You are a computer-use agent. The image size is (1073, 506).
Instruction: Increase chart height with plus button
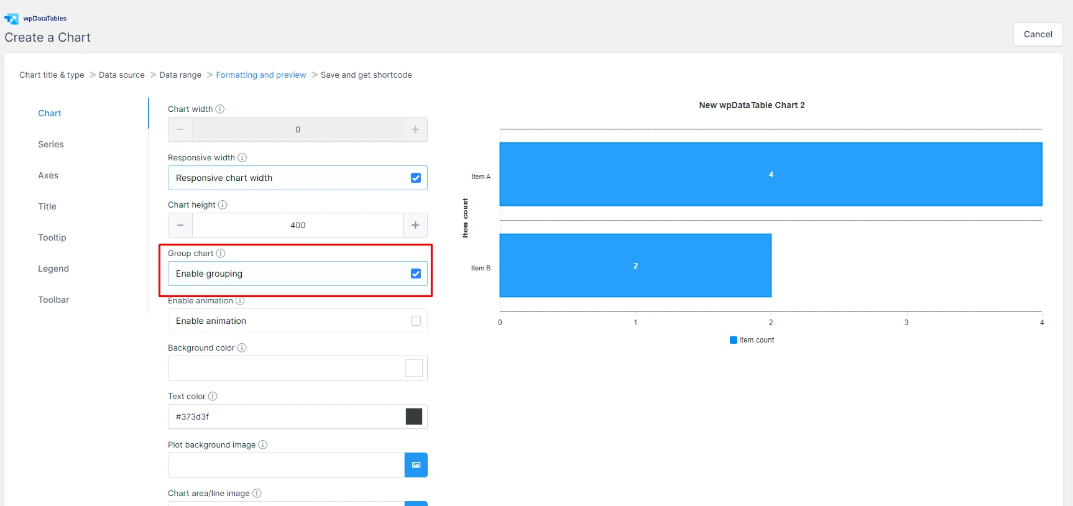(x=415, y=225)
